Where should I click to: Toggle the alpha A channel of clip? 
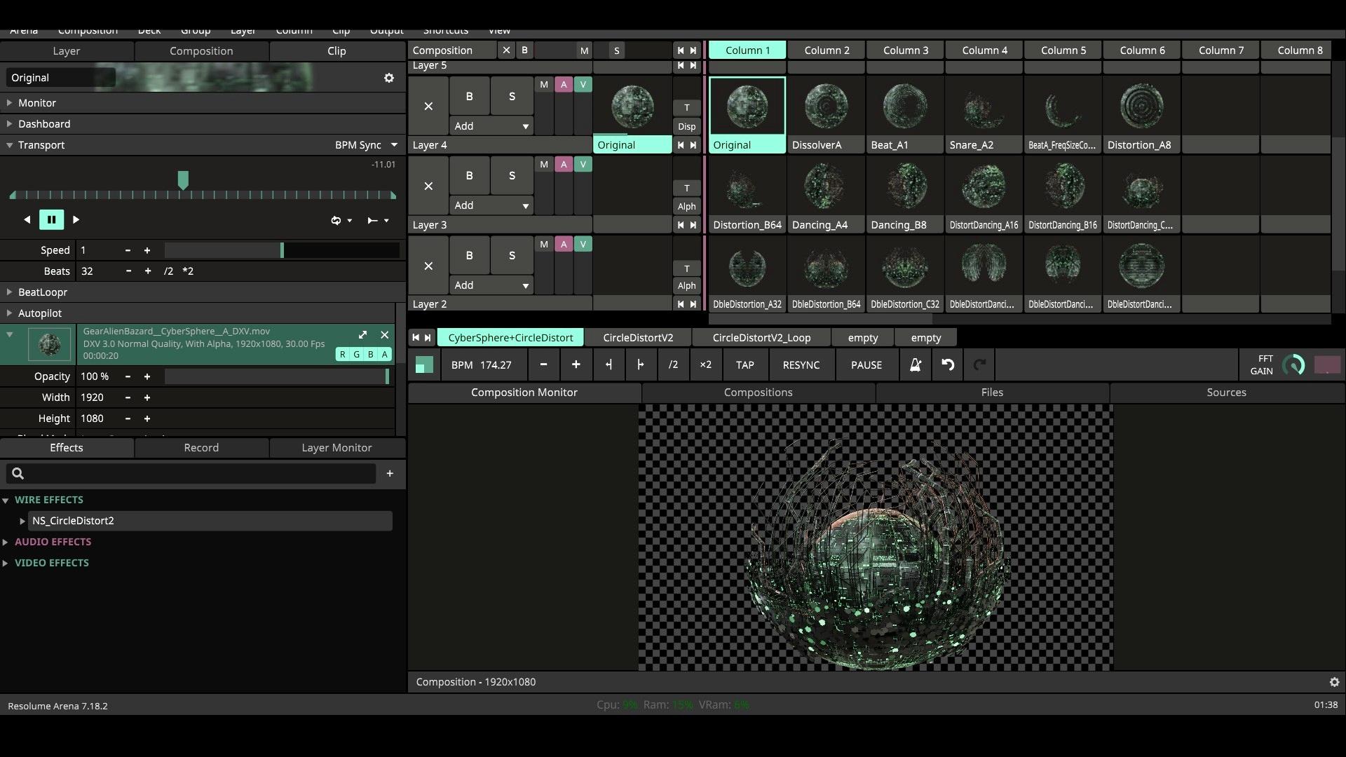pos(385,355)
